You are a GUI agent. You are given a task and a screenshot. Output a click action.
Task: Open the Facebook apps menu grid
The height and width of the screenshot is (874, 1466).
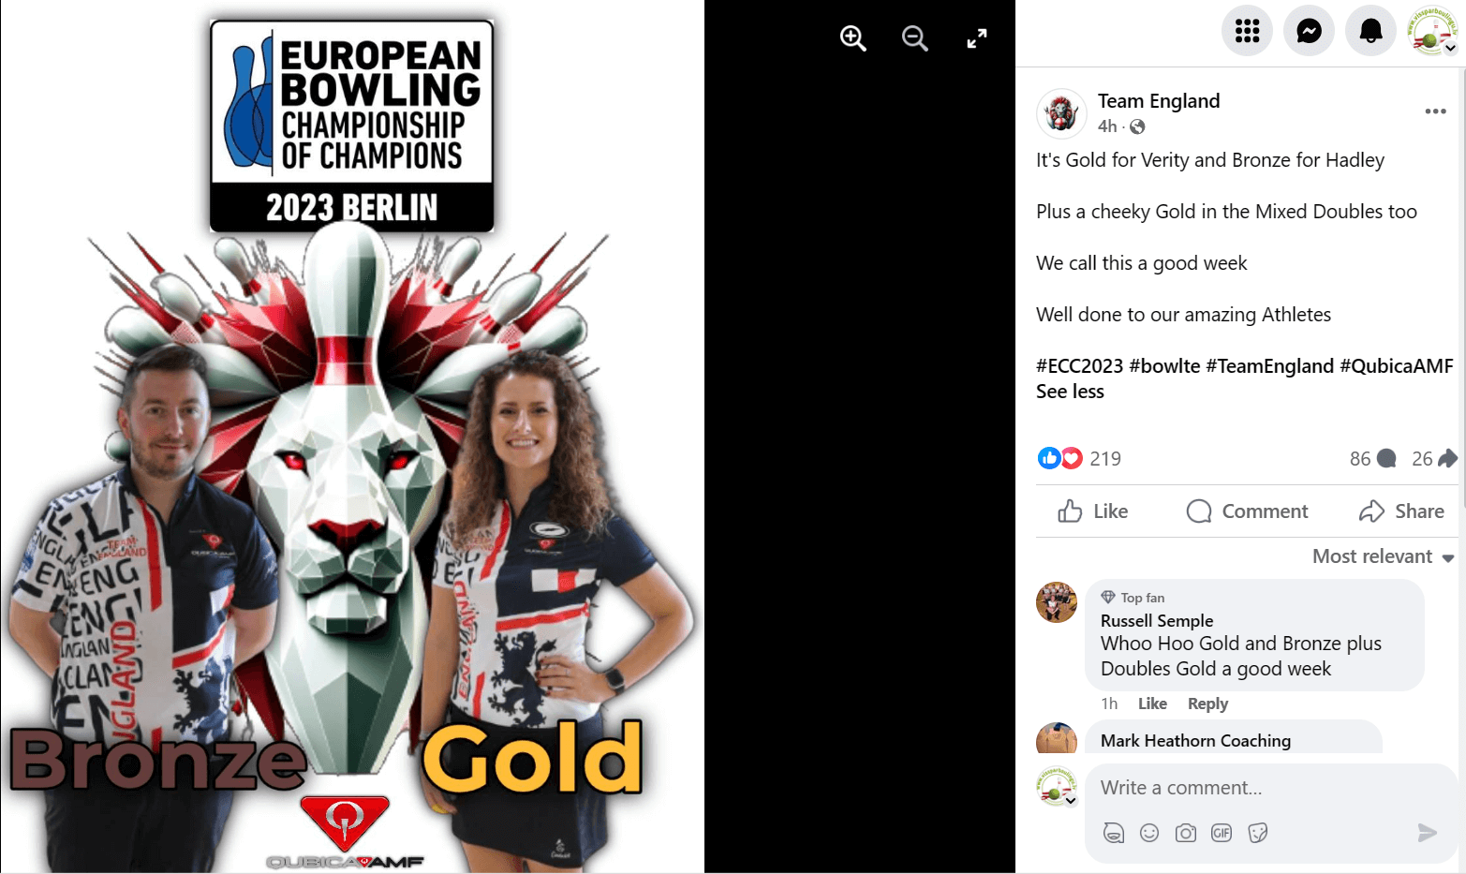tap(1247, 31)
